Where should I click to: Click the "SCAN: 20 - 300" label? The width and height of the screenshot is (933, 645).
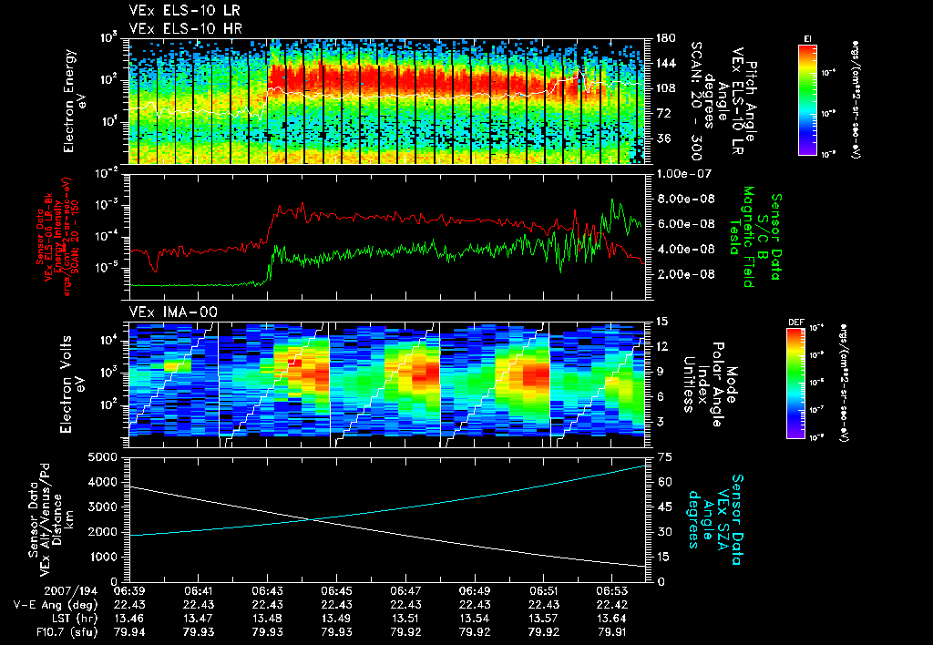click(696, 100)
